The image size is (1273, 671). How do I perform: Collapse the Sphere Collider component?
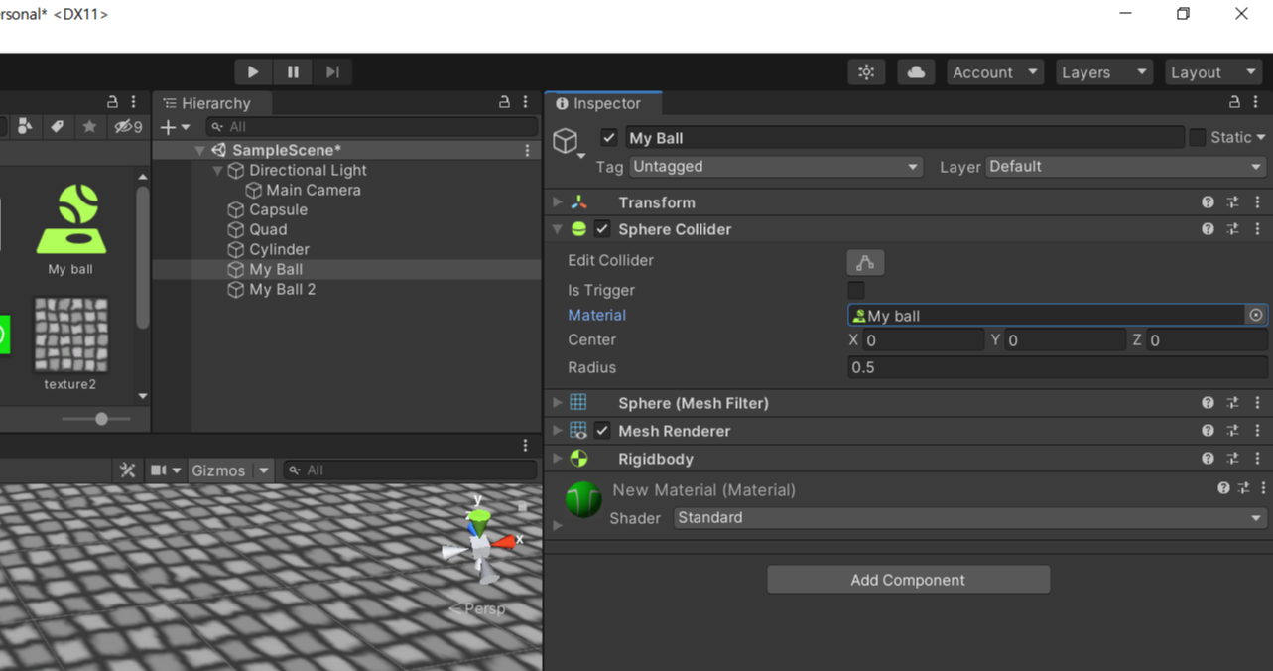tap(558, 229)
